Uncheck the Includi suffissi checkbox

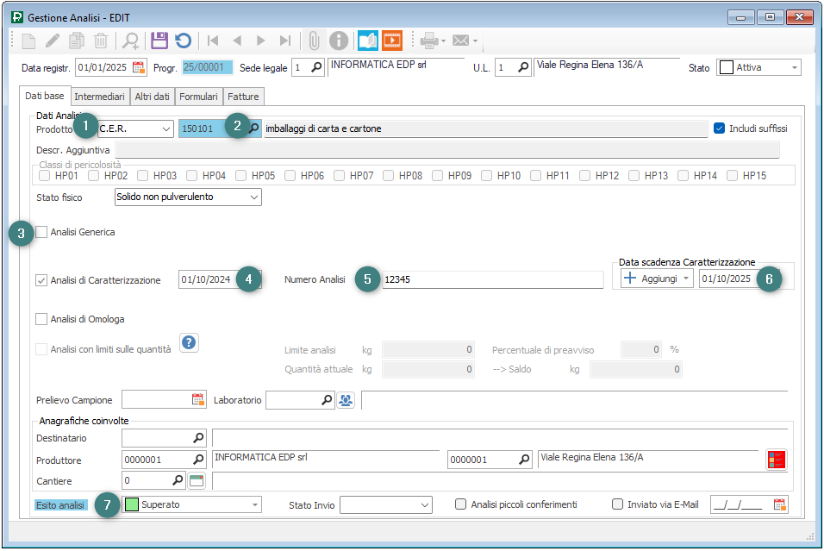click(720, 128)
